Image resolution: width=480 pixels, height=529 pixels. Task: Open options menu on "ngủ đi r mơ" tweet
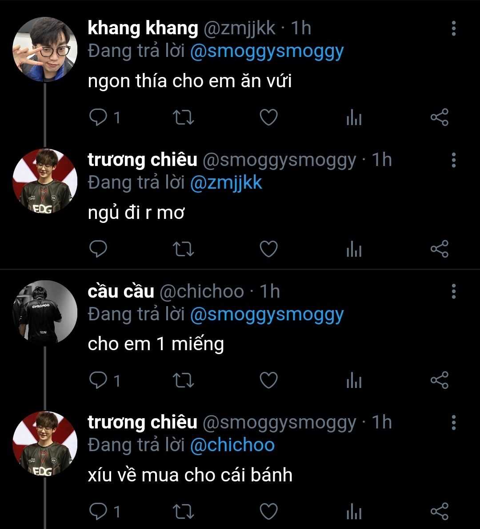pos(454,160)
